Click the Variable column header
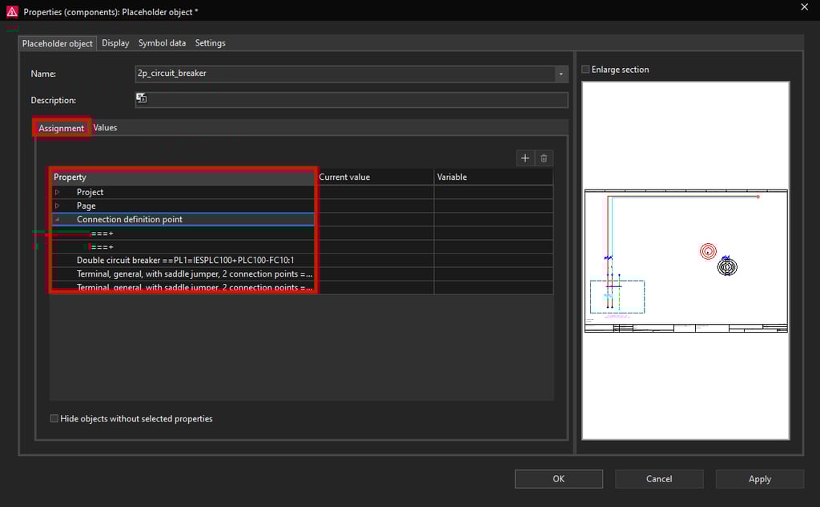 [493, 177]
